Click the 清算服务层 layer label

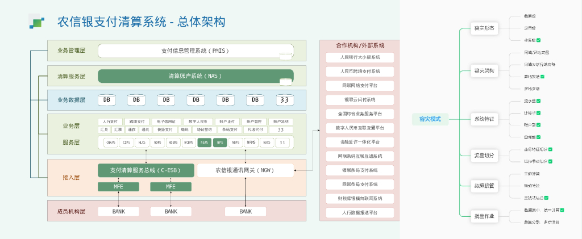(x=71, y=76)
